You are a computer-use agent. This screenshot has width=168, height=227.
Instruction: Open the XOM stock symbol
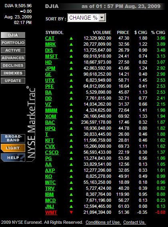51,117
